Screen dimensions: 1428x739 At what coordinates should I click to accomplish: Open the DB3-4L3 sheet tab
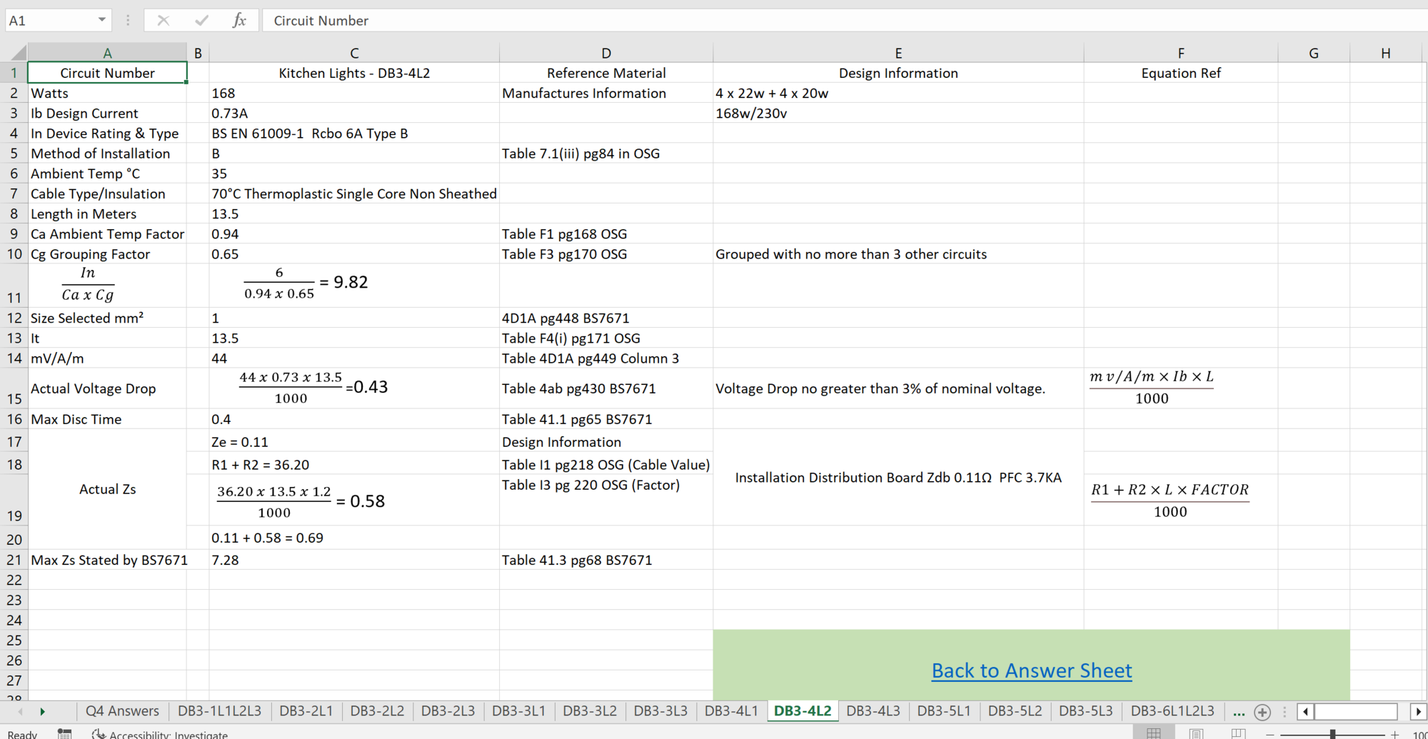pyautogui.click(x=873, y=711)
